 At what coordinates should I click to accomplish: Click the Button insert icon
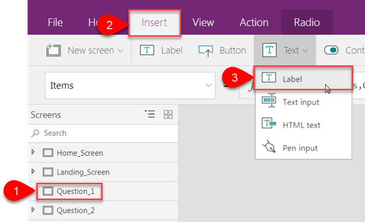point(205,51)
